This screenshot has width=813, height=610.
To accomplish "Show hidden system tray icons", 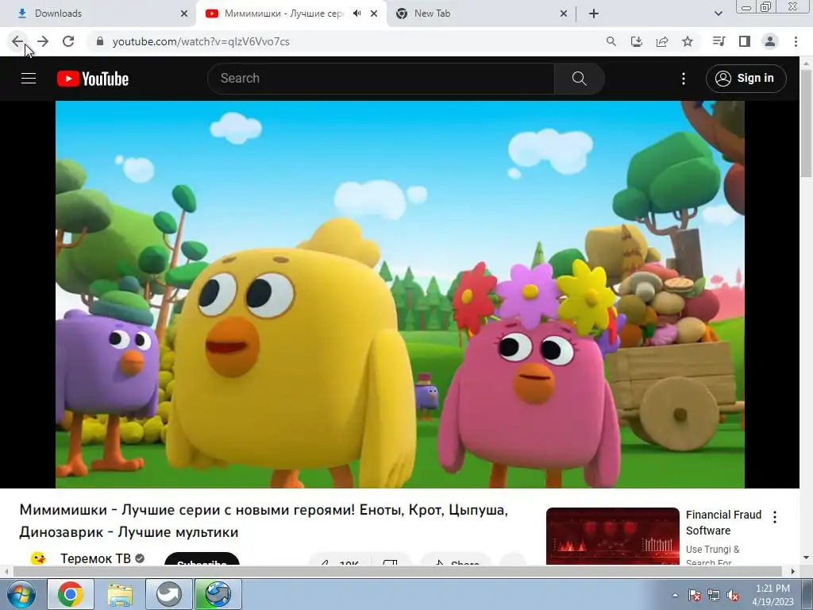I will point(675,595).
